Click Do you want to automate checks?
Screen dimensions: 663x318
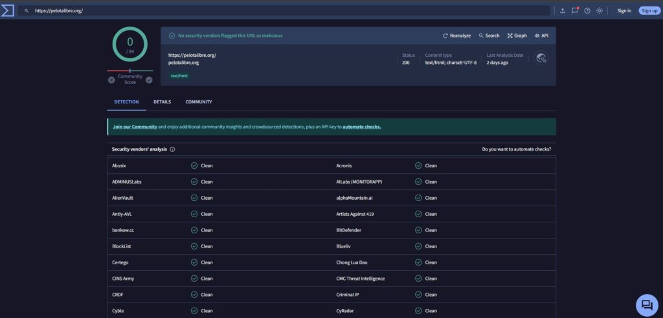[516, 149]
